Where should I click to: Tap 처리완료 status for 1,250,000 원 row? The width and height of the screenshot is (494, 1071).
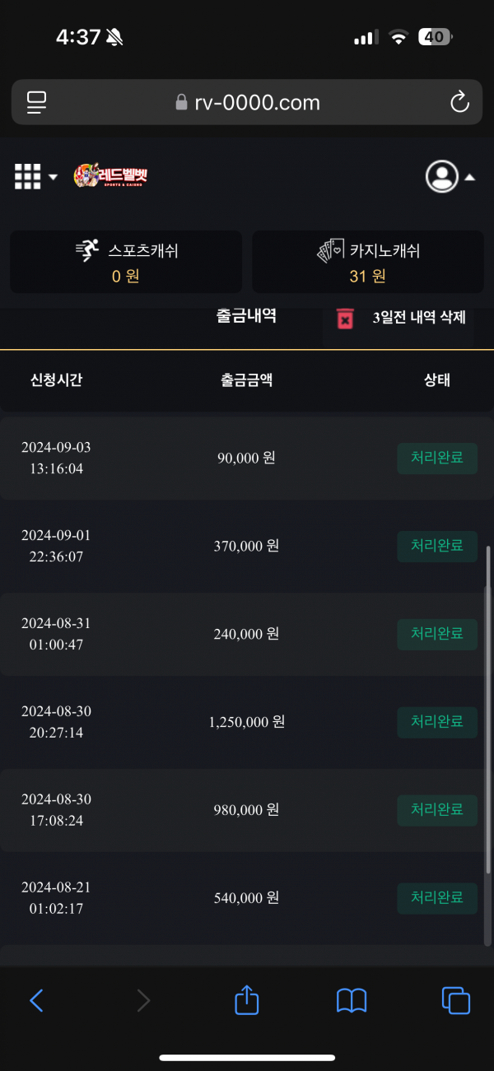click(x=437, y=722)
